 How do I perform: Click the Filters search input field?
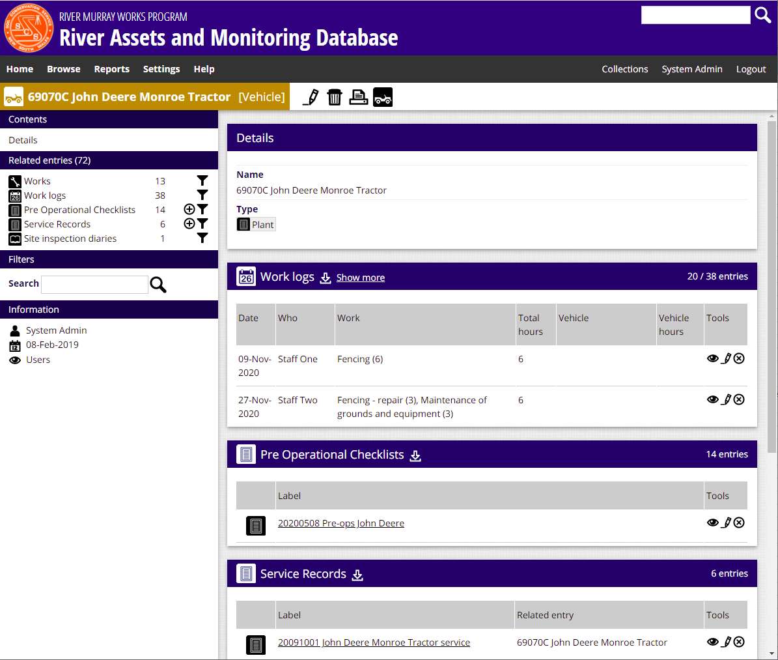[94, 284]
